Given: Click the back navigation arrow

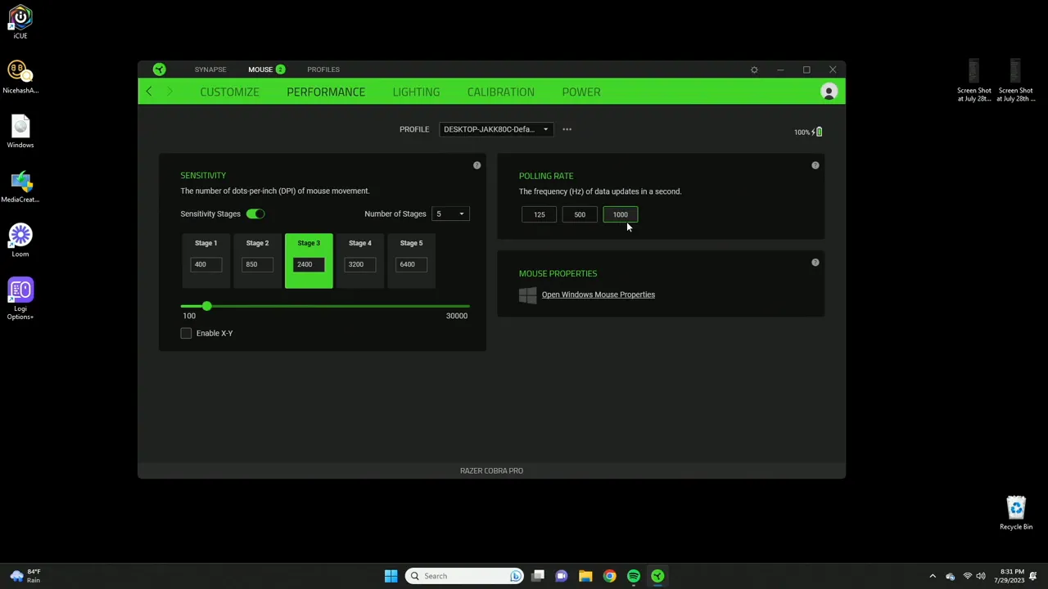Looking at the screenshot, I should click(148, 92).
